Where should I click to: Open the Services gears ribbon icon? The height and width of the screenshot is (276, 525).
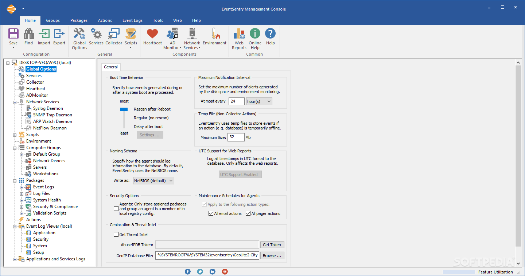96,34
